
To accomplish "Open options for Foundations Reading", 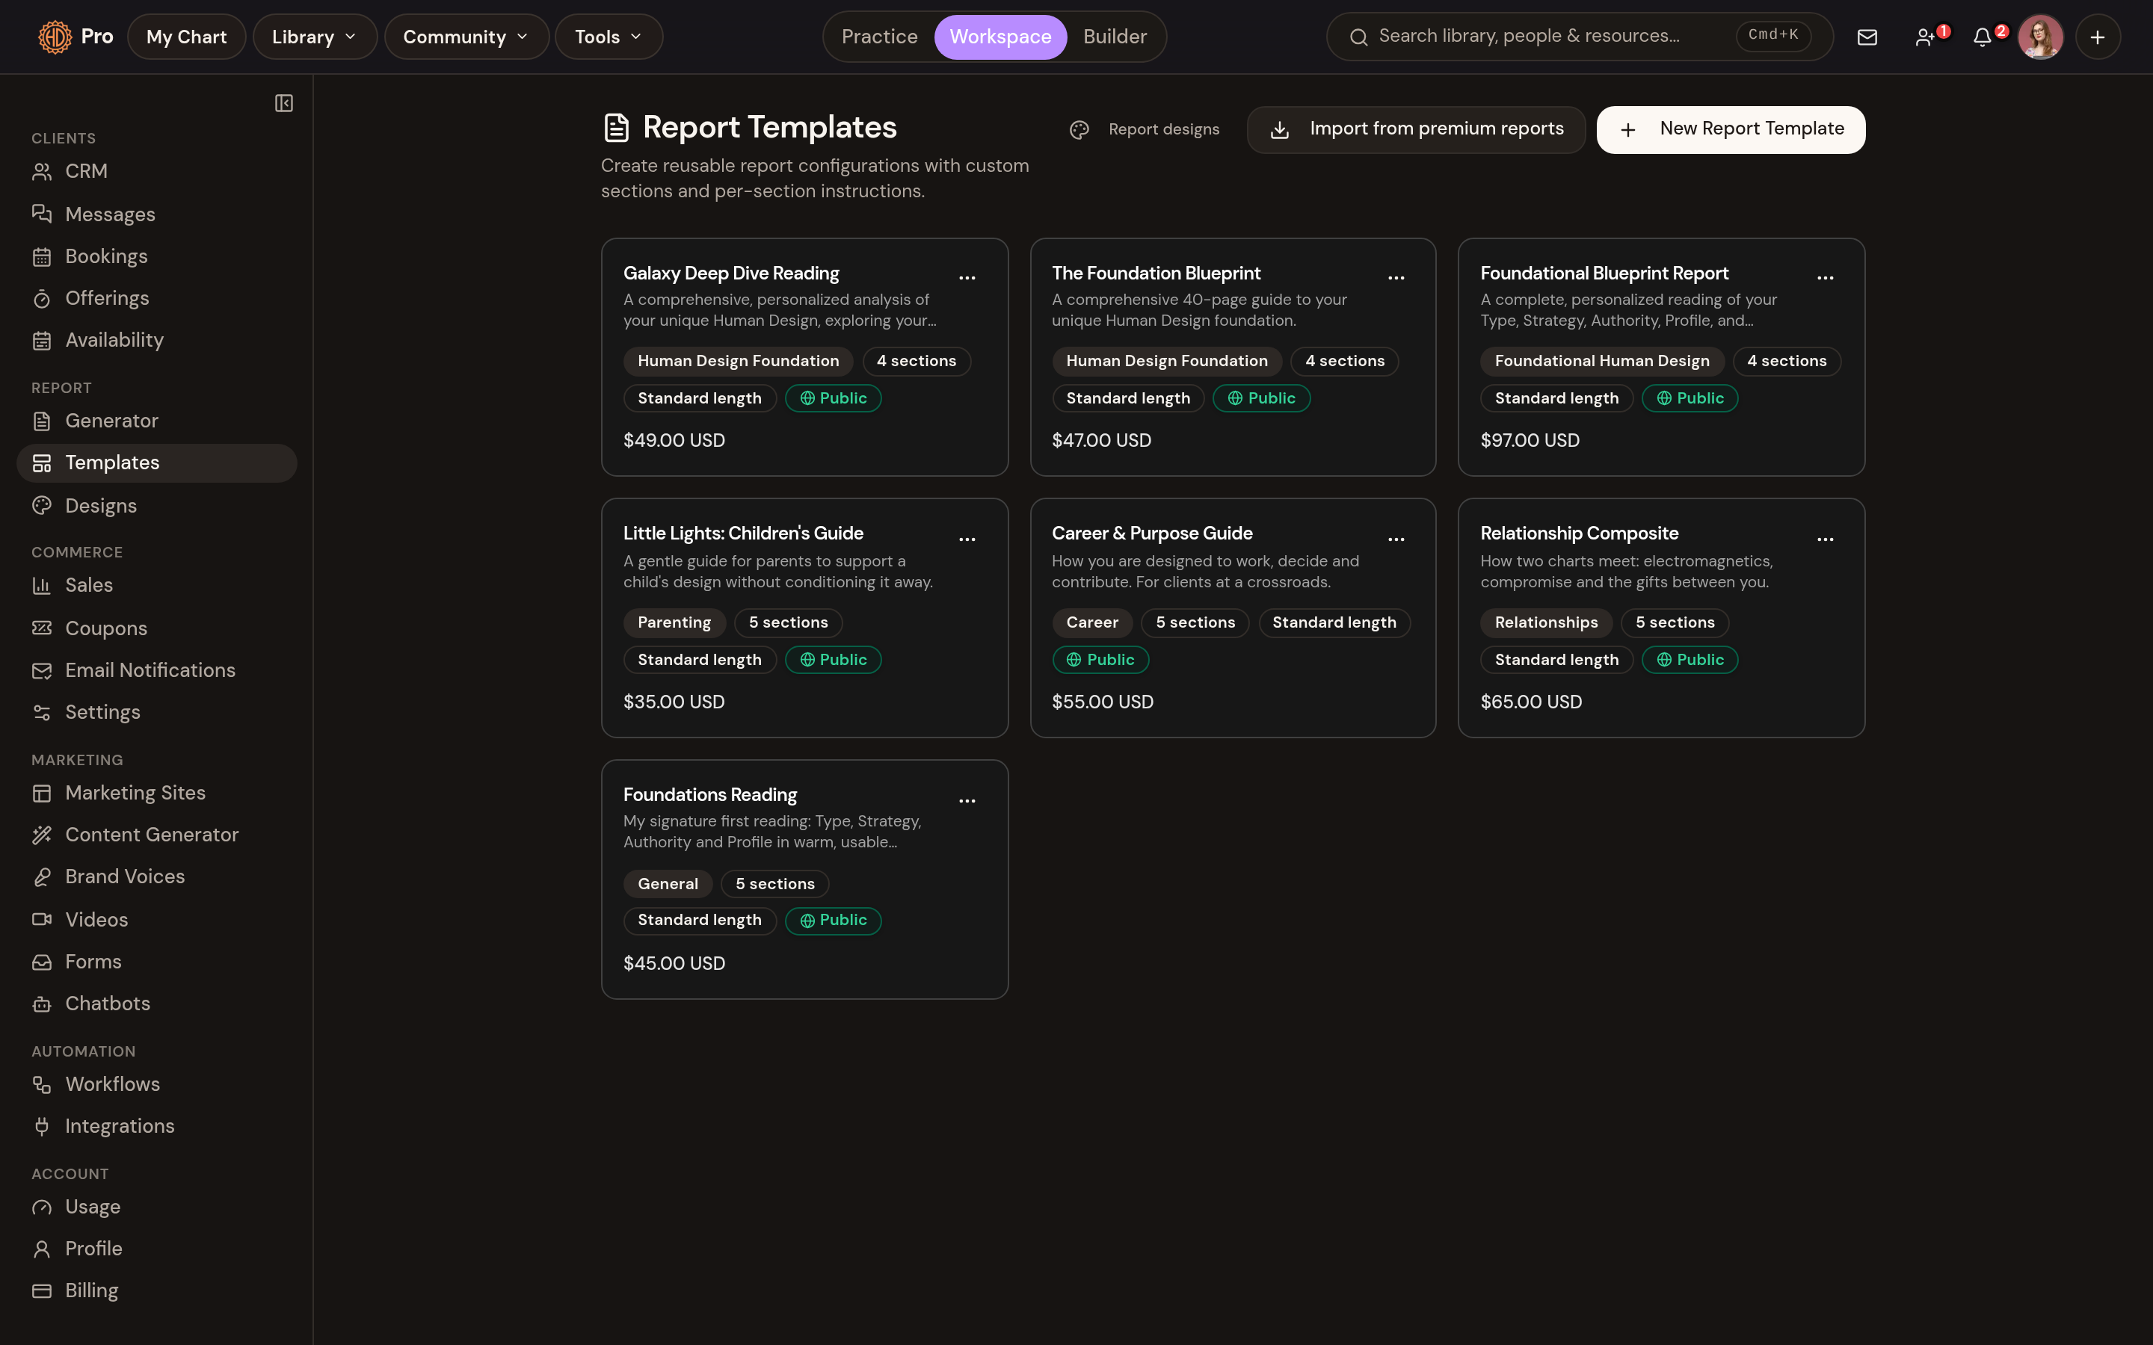I will coord(967,800).
